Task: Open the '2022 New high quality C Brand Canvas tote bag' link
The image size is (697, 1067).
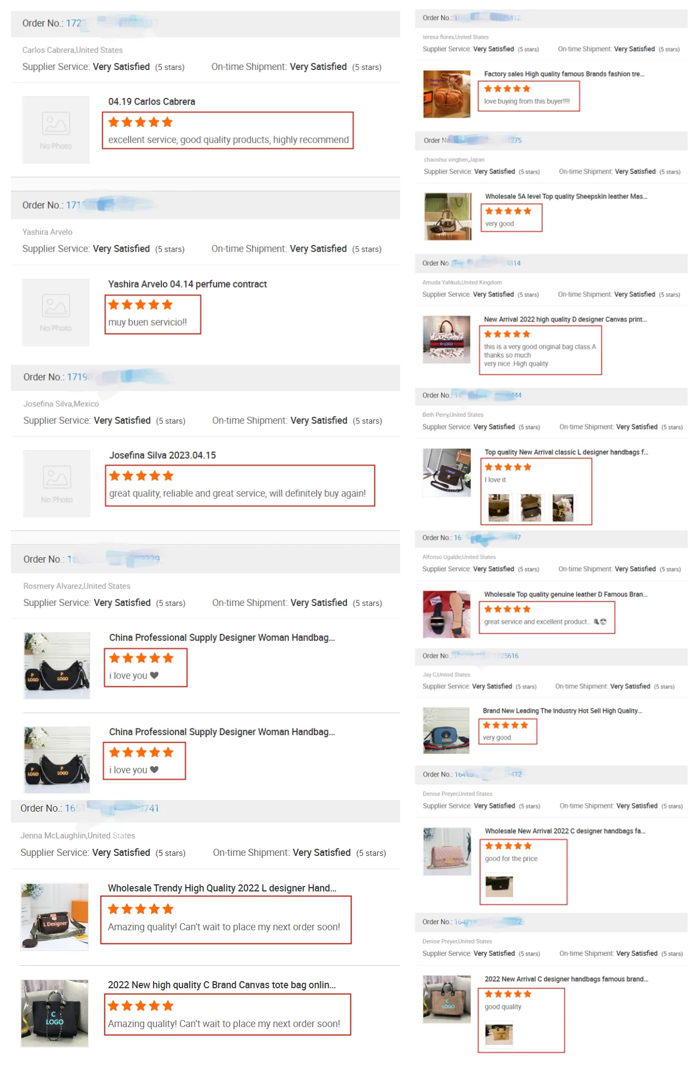Action: coord(222,985)
